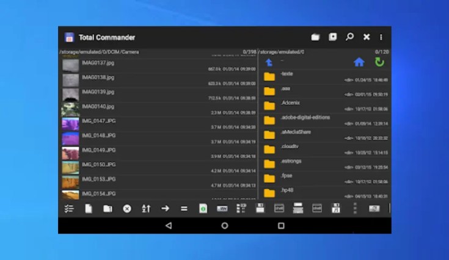Select the IMAG0140.jpg thumbnail

pyautogui.click(x=70, y=109)
